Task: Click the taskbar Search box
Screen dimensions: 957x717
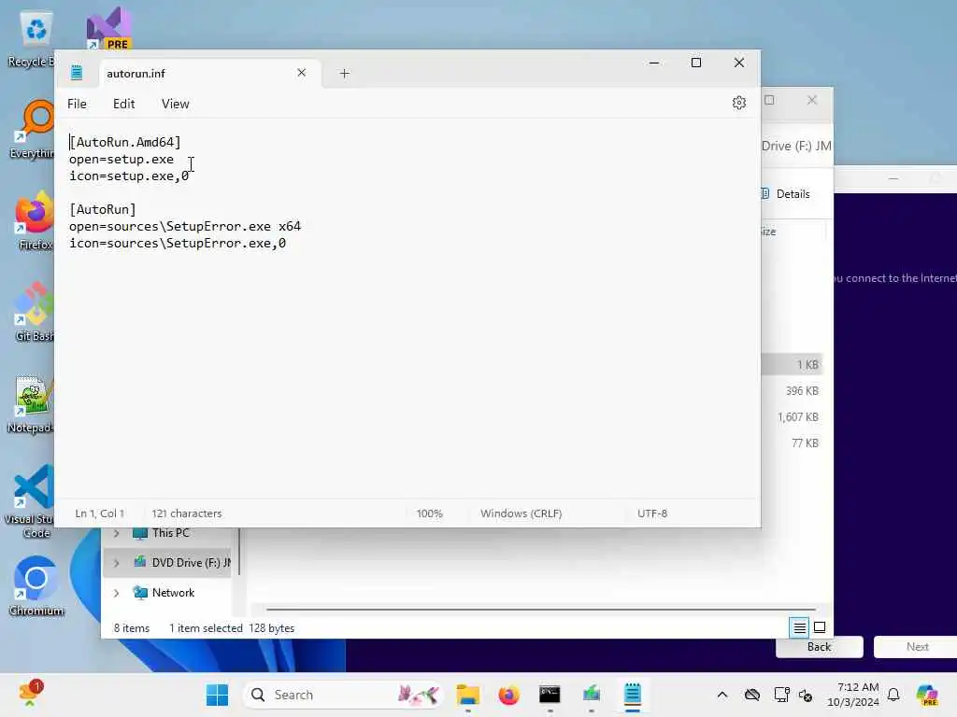Action: click(x=343, y=695)
